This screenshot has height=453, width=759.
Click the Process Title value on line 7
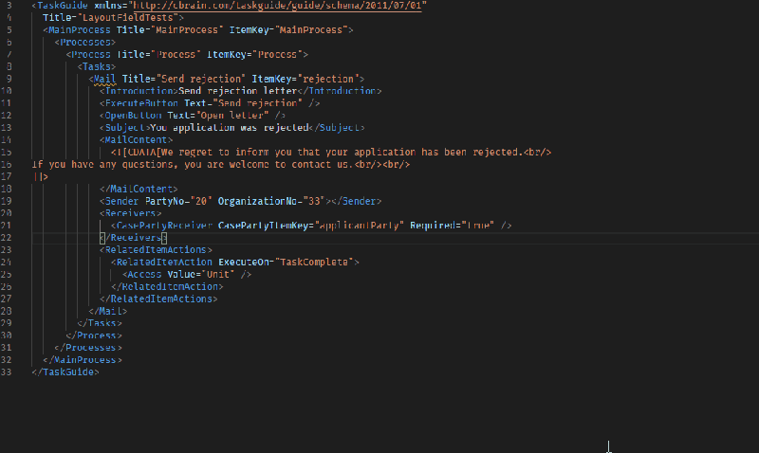coord(176,54)
